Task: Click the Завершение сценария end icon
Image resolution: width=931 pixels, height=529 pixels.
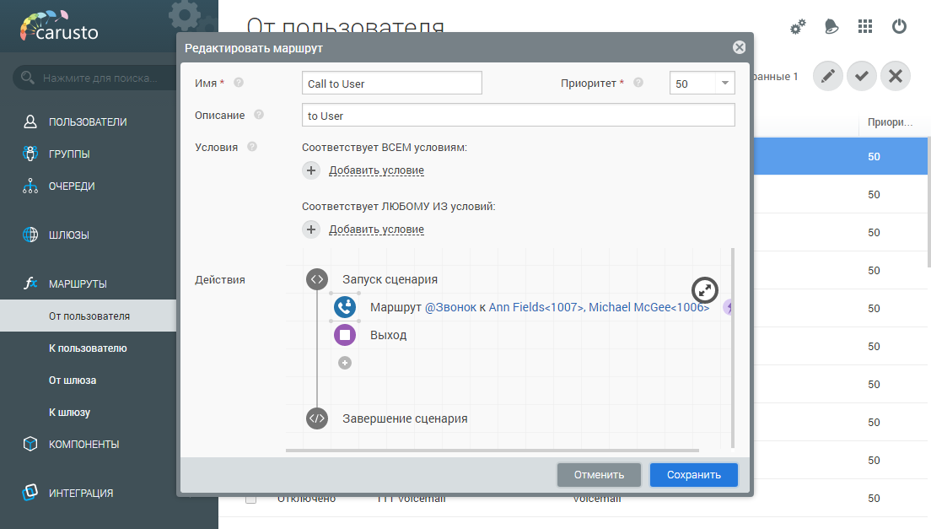Action: pos(317,418)
